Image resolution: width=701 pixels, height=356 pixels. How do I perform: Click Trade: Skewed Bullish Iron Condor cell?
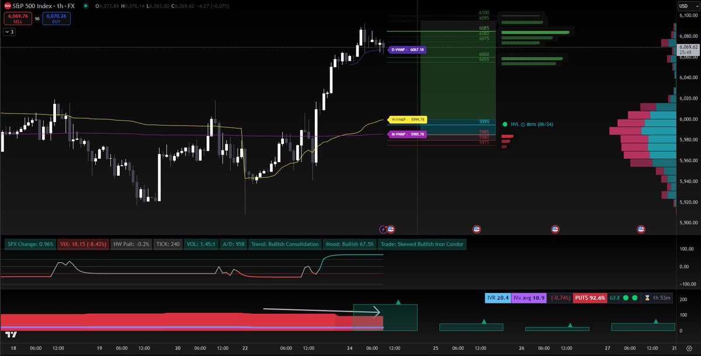pyautogui.click(x=423, y=244)
